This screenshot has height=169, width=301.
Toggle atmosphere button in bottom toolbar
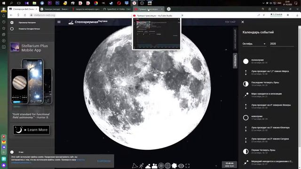(x=148, y=166)
